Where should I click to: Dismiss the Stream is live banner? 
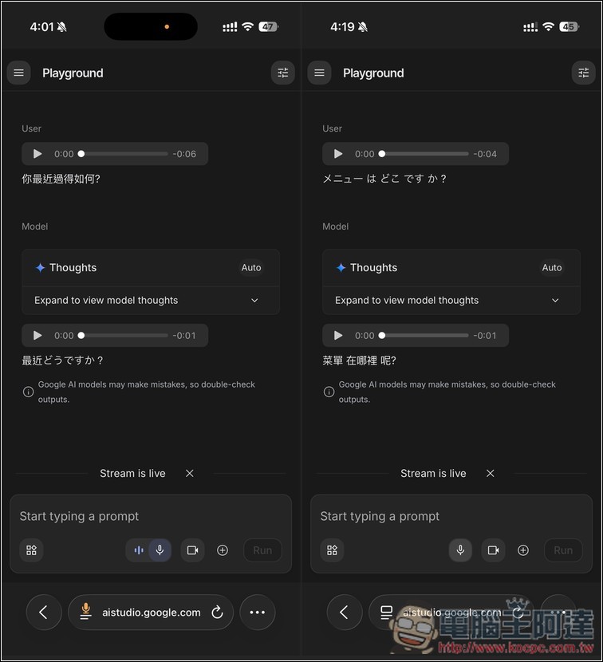[x=189, y=473]
